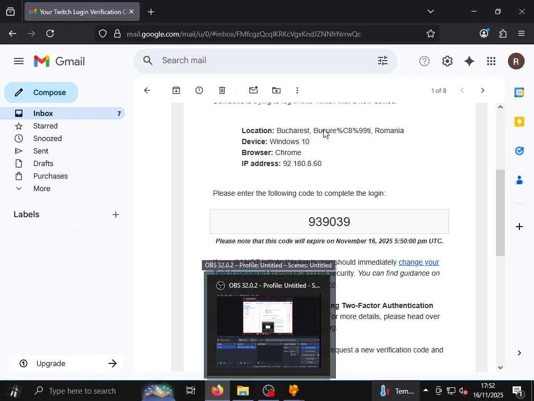Open Firefox extensions puzzle icon
The height and width of the screenshot is (401, 534).
(x=503, y=33)
